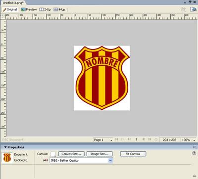Switch to the 4-Up view
The height and width of the screenshot is (179, 198).
tap(59, 9)
